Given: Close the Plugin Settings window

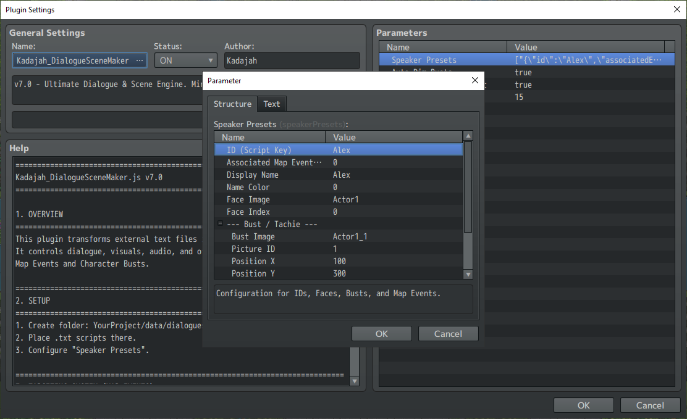Looking at the screenshot, I should click(x=676, y=9).
